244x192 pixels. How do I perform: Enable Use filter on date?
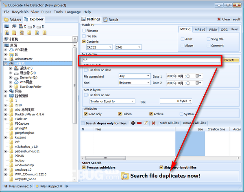pyautogui.click(x=86, y=70)
